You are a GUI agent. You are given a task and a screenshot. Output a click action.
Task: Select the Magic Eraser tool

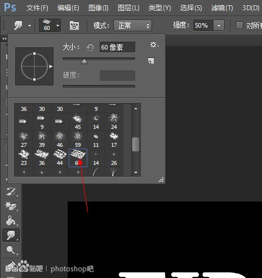[x=11, y=206]
